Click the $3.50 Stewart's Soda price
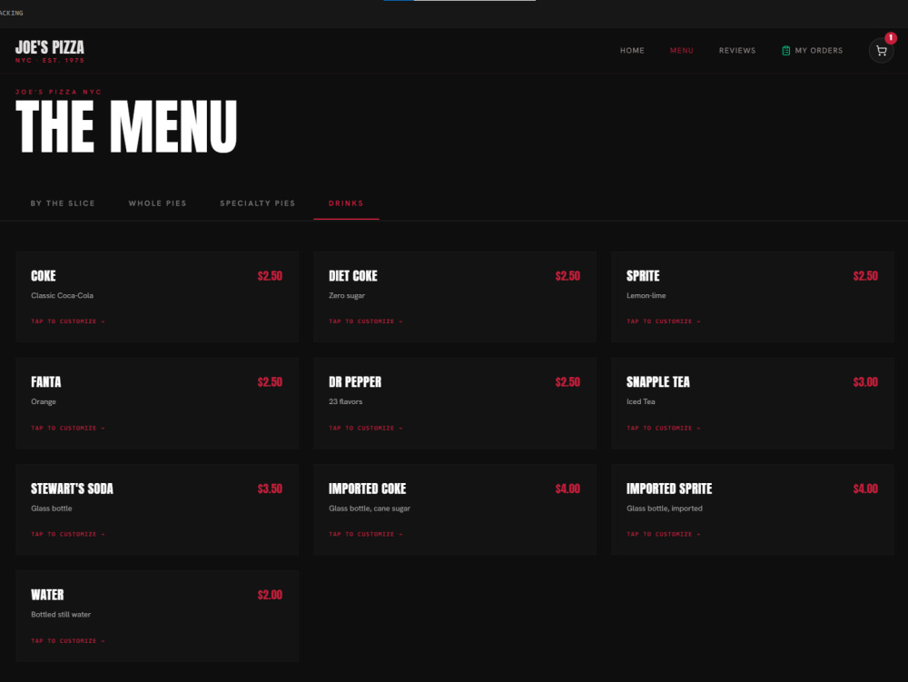Viewport: 908px width, 682px height. [x=270, y=489]
